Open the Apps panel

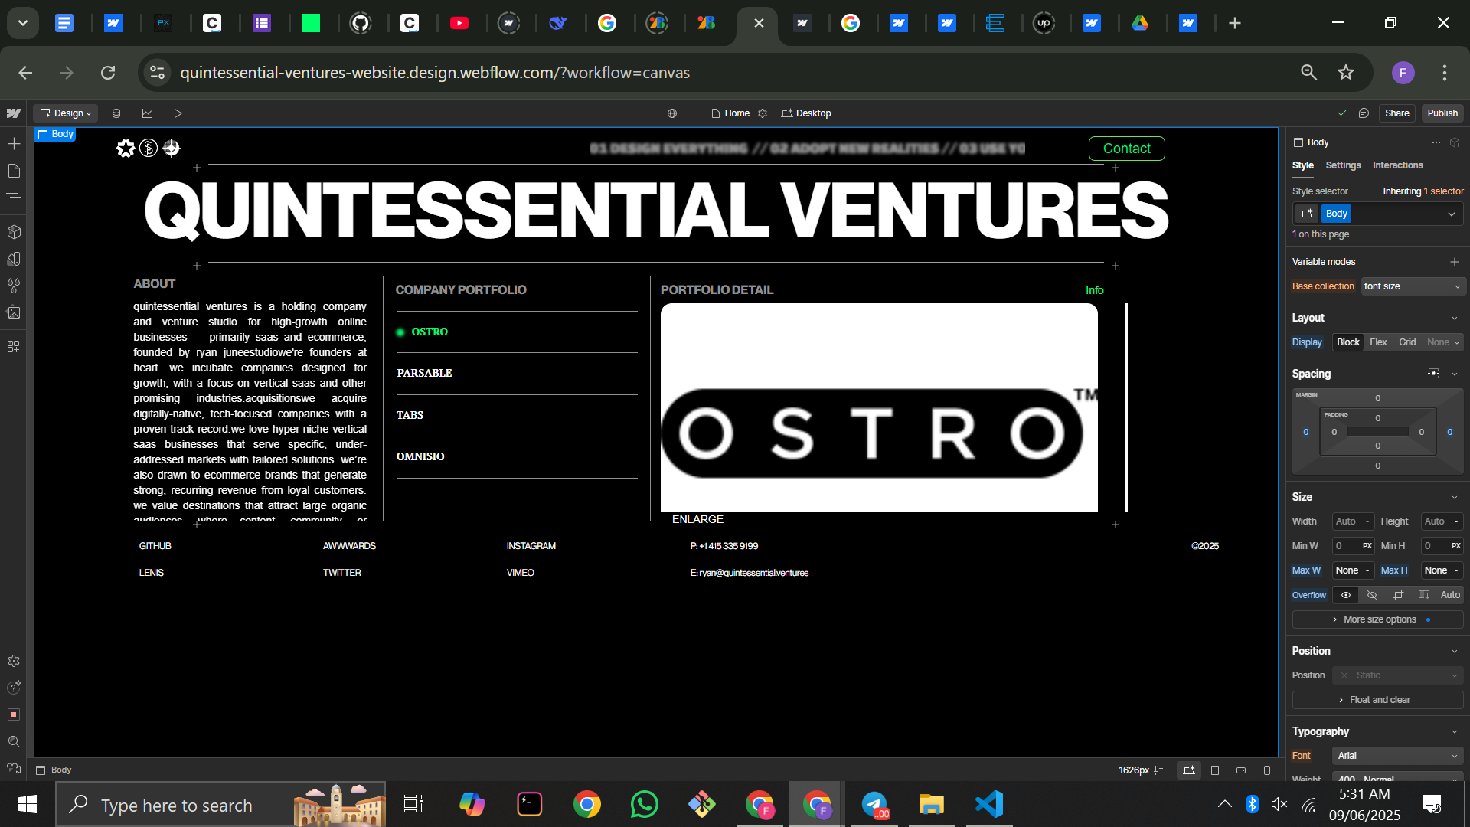(14, 347)
